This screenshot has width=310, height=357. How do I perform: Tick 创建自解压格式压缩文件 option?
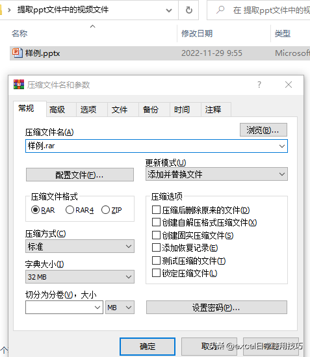pos(156,222)
